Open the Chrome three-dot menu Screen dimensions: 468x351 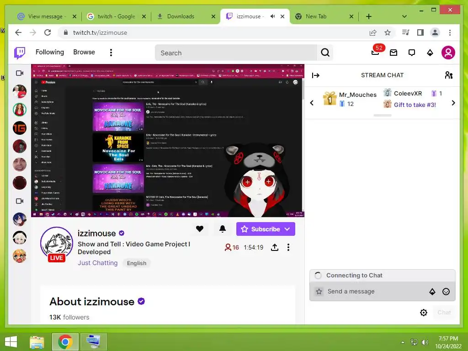coord(450,32)
